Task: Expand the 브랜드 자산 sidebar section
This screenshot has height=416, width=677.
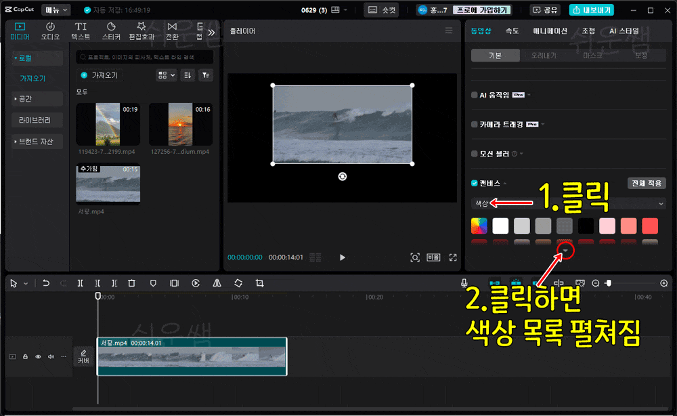Action: pos(37,142)
